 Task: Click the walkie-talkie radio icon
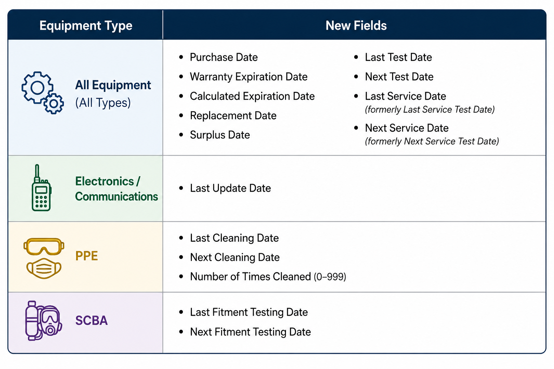[x=41, y=188]
